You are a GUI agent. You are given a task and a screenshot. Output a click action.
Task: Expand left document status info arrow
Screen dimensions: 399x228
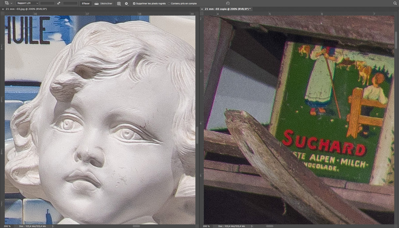53,226
